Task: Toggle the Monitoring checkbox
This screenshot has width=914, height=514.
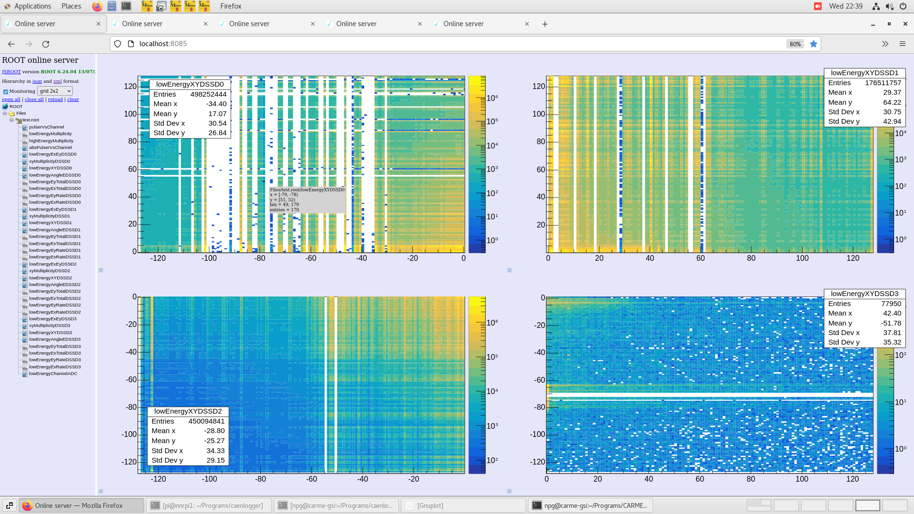Action: pos(6,91)
